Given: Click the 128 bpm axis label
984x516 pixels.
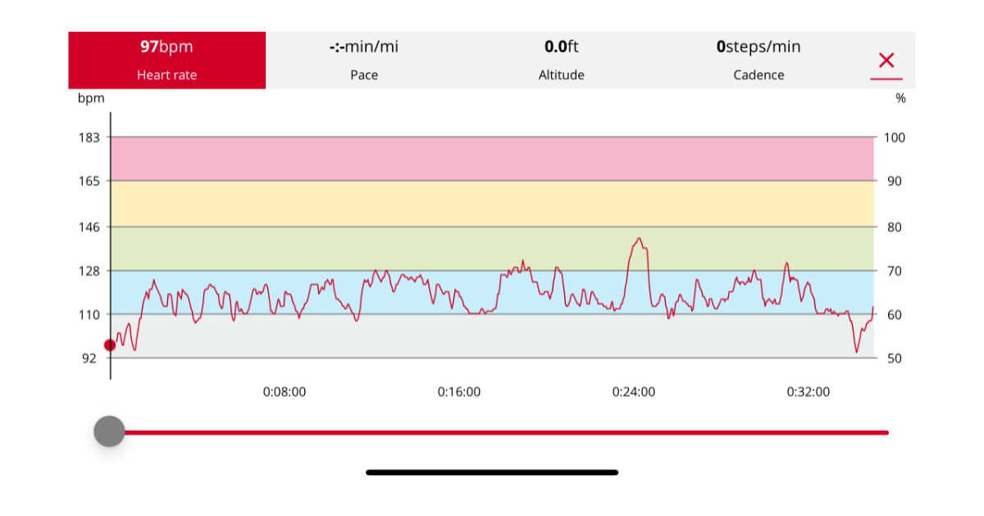Looking at the screenshot, I should 89,271.
